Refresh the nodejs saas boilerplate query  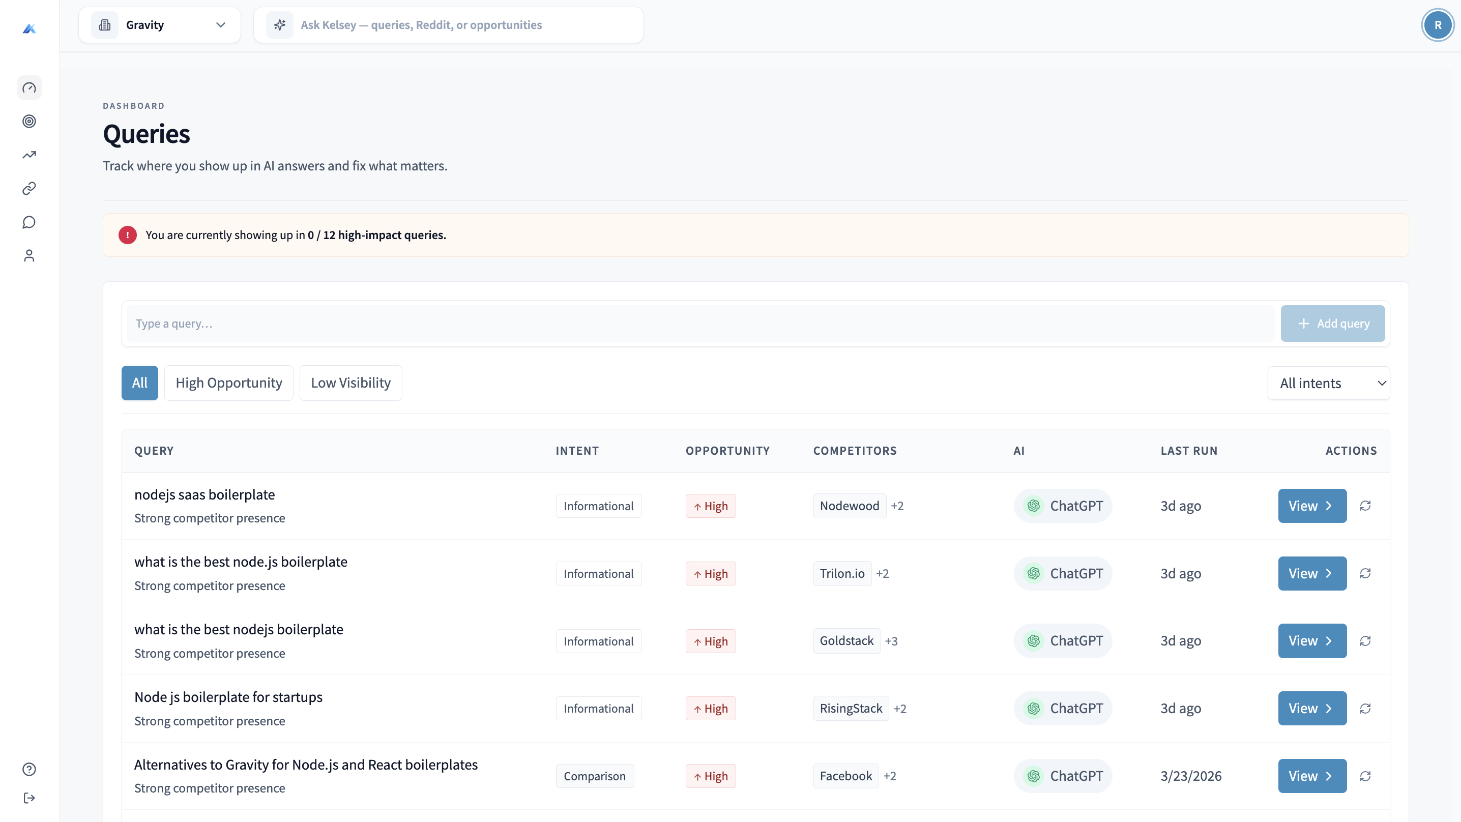1366,506
